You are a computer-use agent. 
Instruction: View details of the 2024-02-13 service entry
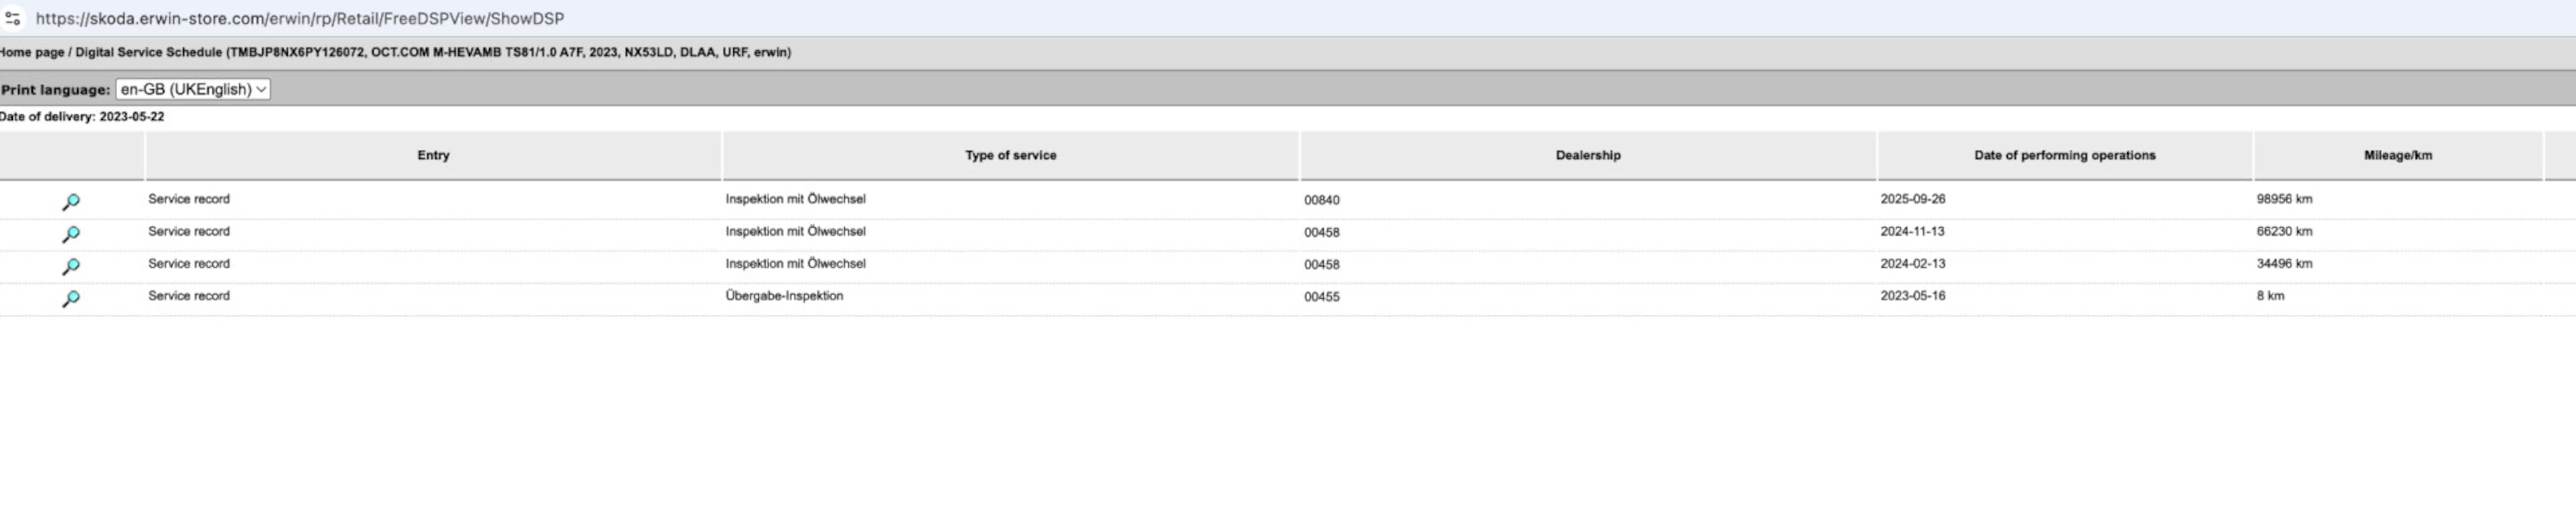click(x=71, y=266)
